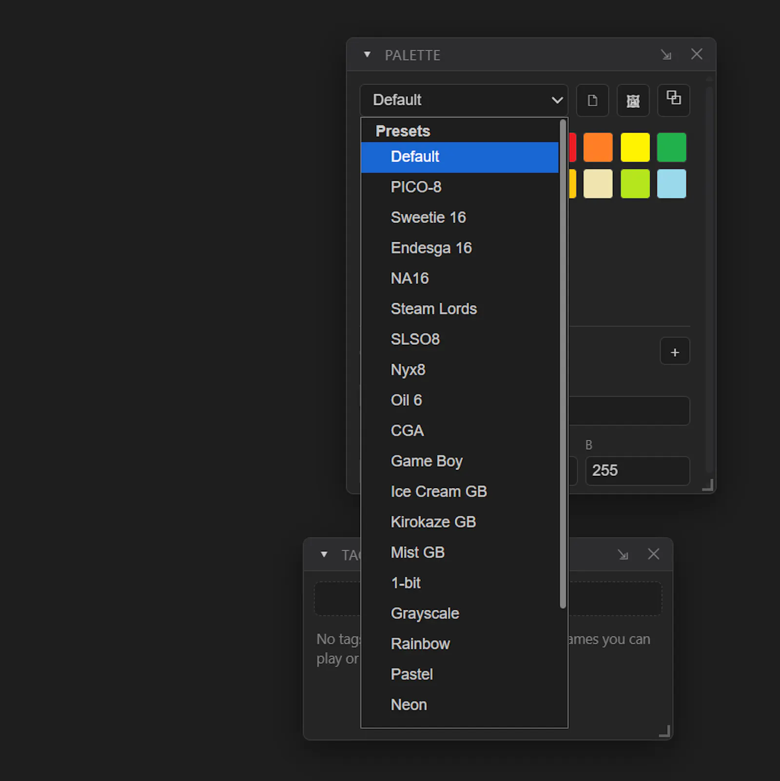Select the Pastel preset
The image size is (780, 781).
coord(460,675)
